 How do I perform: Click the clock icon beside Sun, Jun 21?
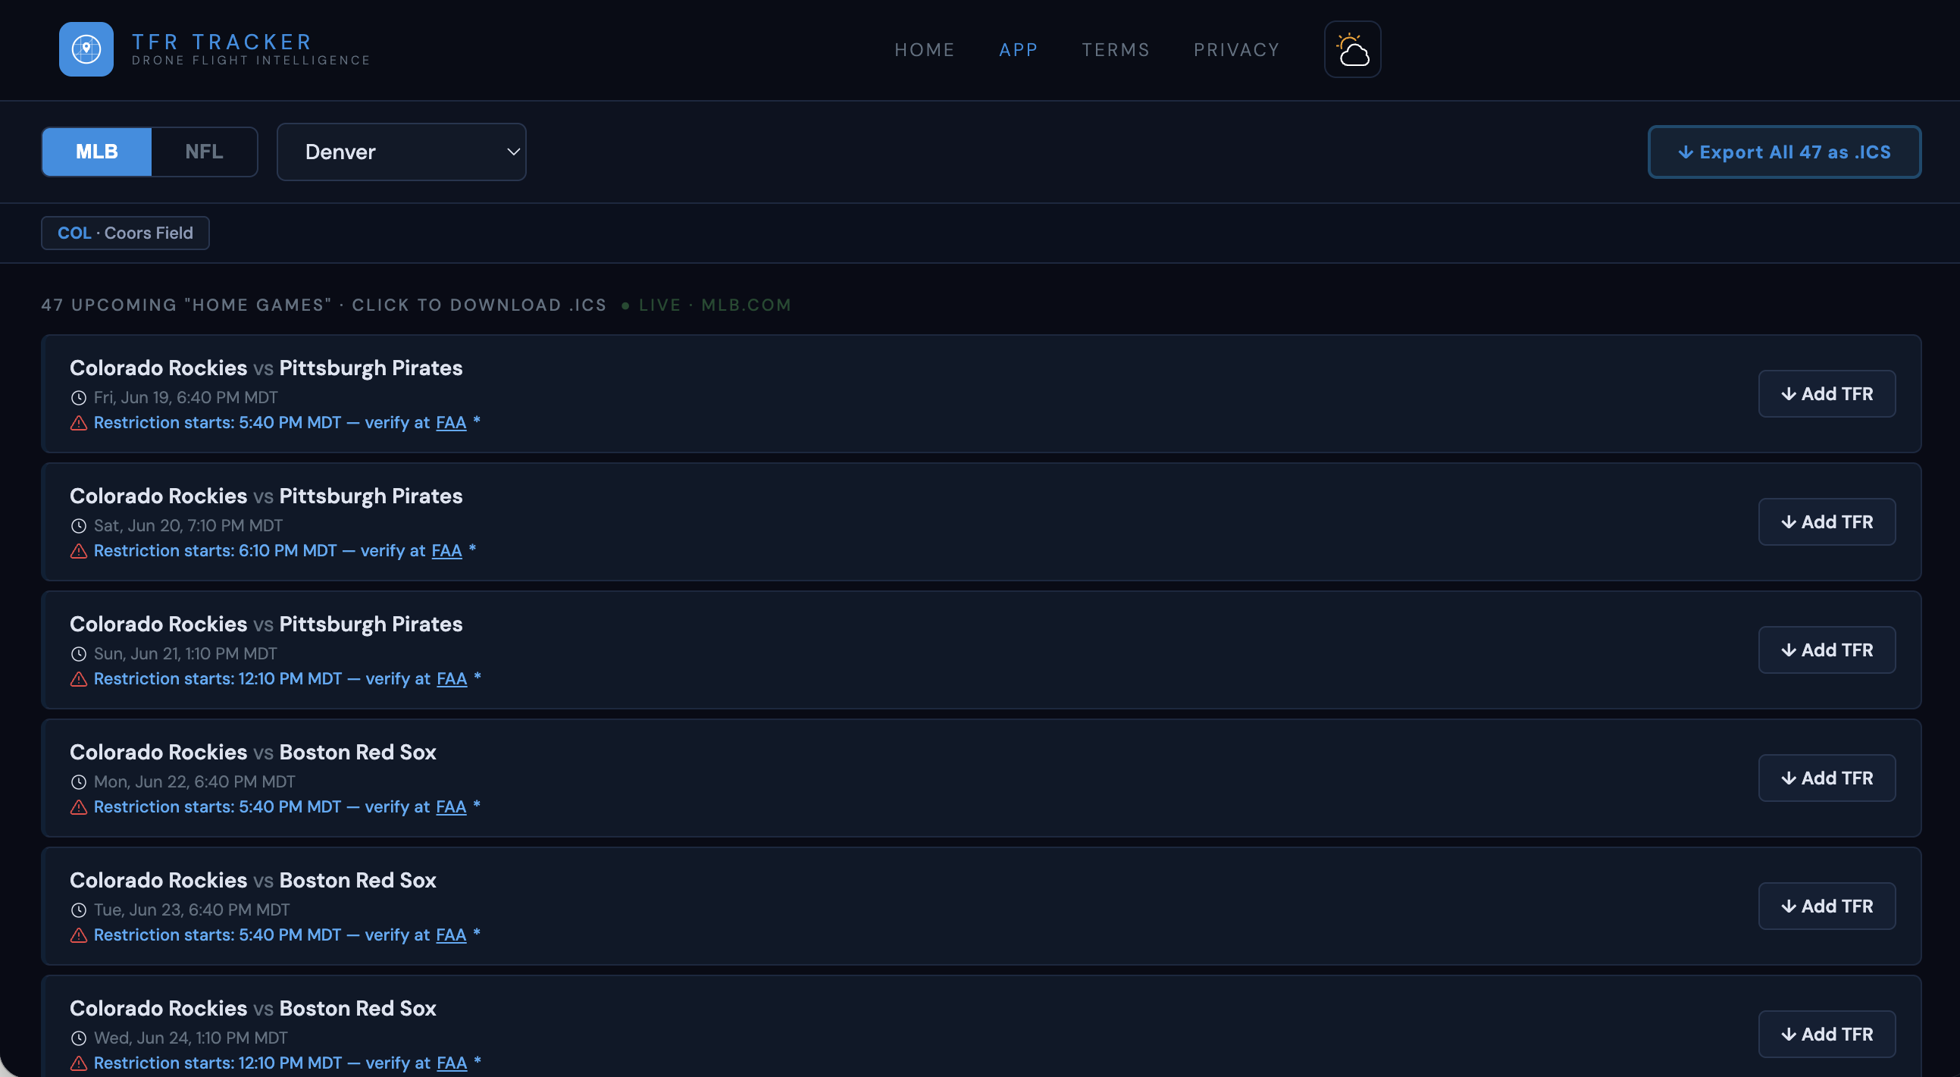[78, 654]
